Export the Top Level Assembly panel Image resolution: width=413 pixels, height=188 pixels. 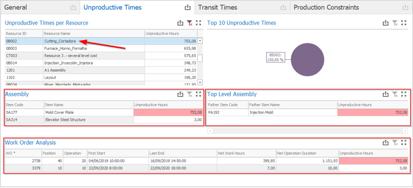[385, 94]
